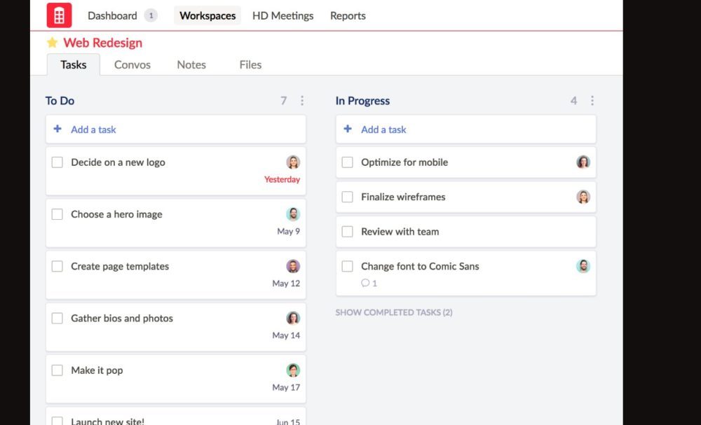Click the red app logo icon
Image resolution: width=701 pixels, height=425 pixels.
tap(59, 15)
